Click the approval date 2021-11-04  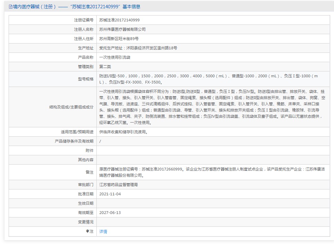pyautogui.click(x=110, y=194)
